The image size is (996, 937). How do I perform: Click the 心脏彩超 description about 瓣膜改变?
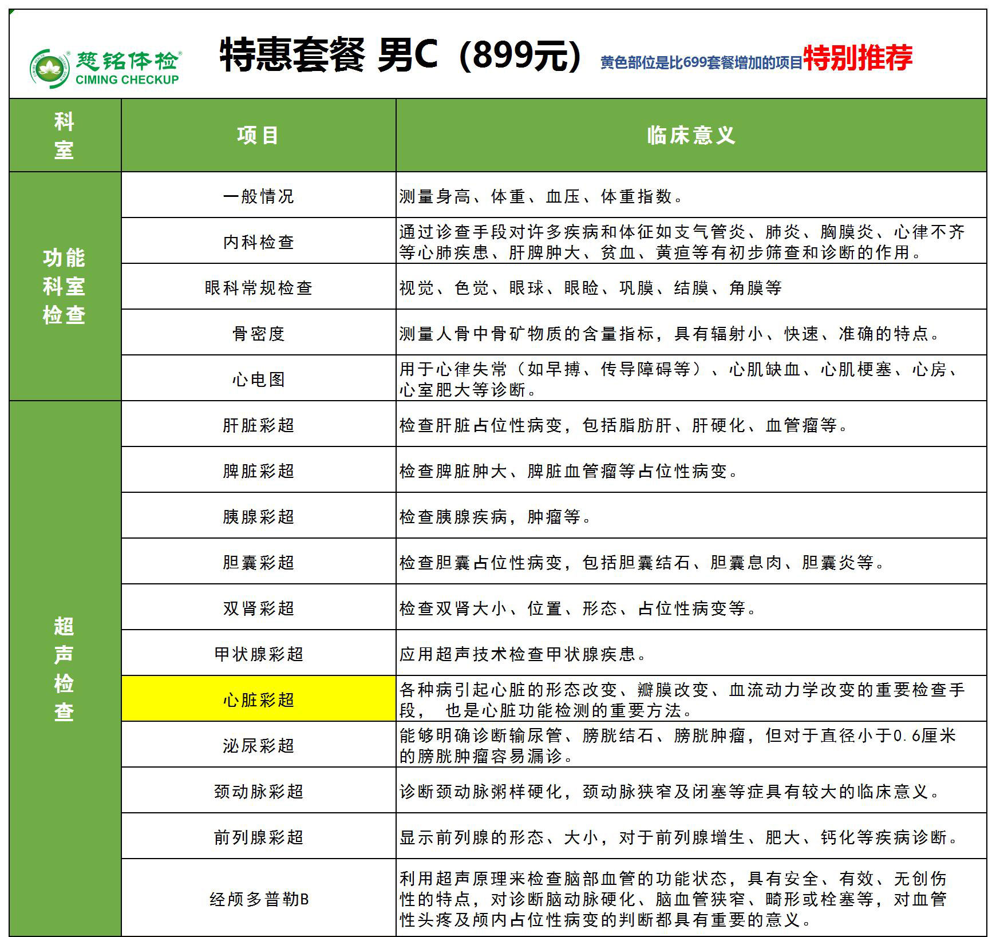[682, 699]
